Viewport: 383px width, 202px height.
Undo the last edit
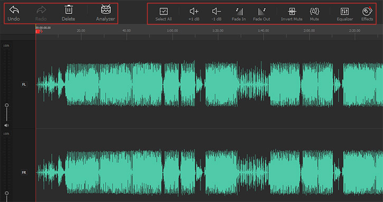point(14,14)
